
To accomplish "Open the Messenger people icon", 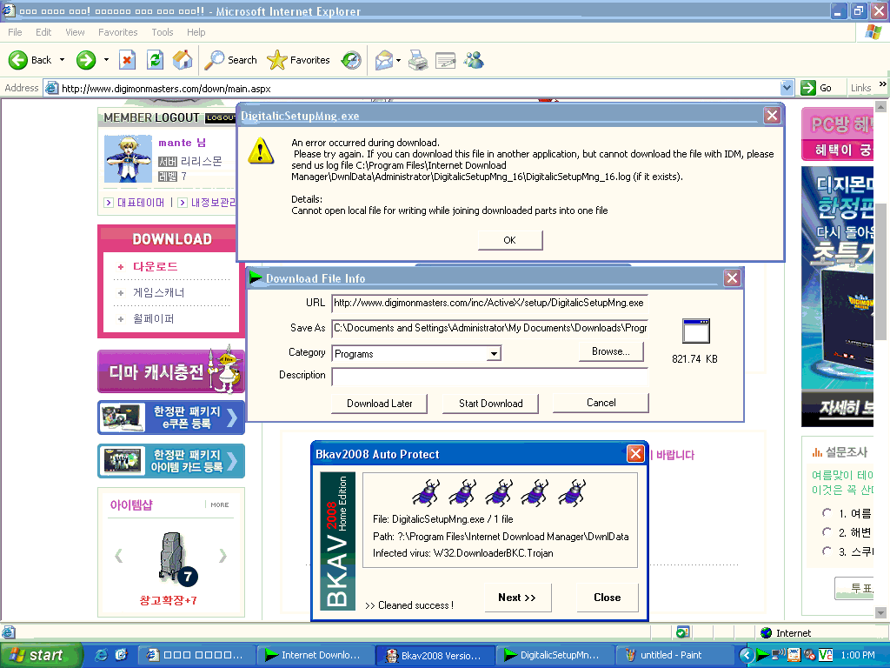I will (474, 60).
